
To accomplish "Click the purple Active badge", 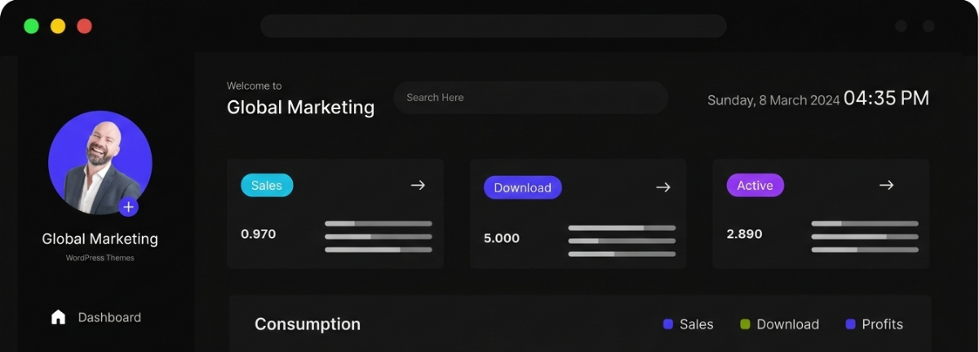I will 755,185.
